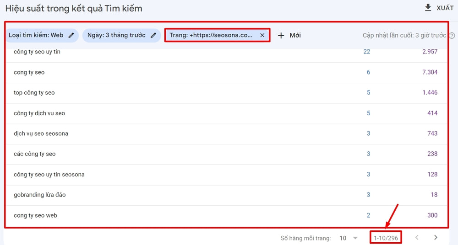Click clicks value 2 for cong ty seo web
This screenshot has width=458, height=245.
(368, 215)
